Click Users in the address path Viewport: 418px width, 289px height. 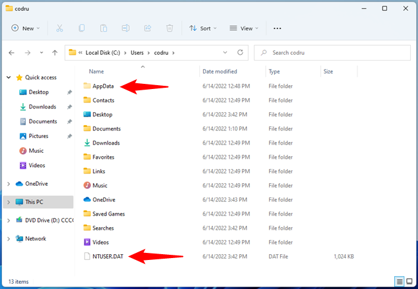[137, 53]
